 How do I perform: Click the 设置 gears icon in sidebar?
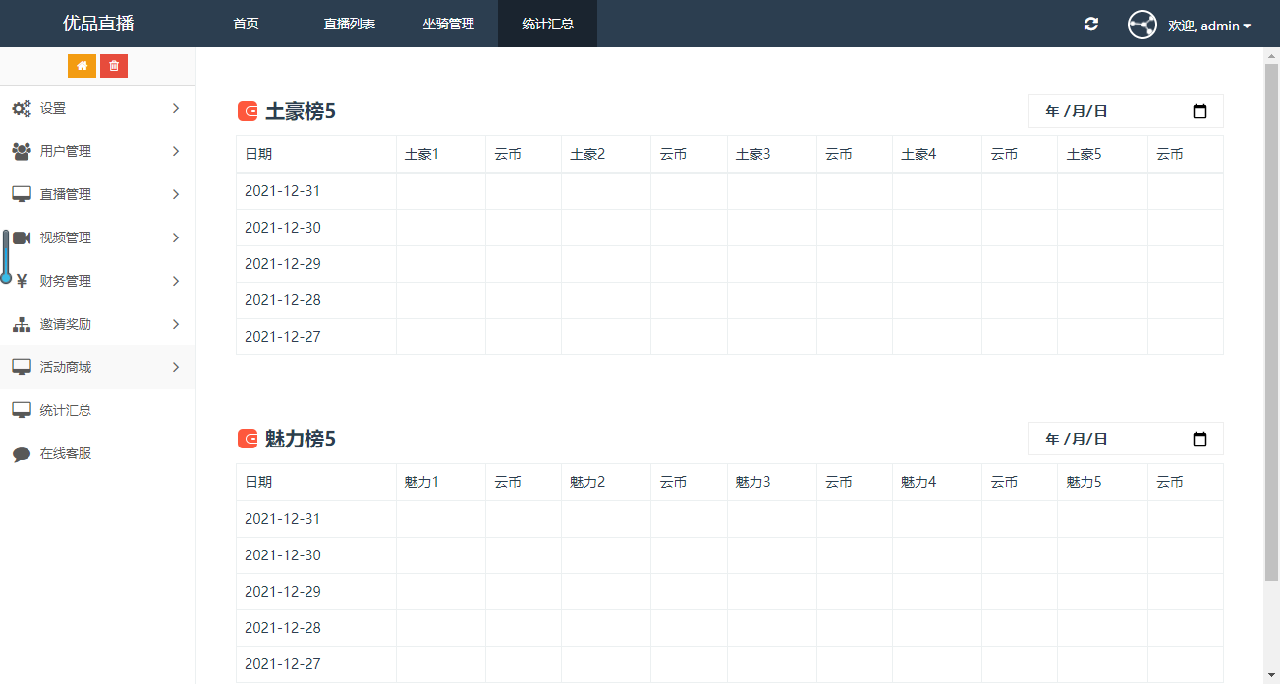tap(21, 108)
